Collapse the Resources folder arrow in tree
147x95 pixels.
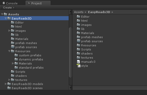pos(9,51)
